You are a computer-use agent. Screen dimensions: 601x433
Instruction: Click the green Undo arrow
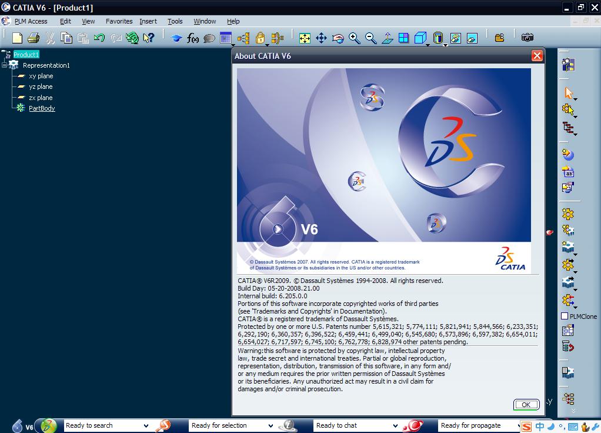click(99, 38)
